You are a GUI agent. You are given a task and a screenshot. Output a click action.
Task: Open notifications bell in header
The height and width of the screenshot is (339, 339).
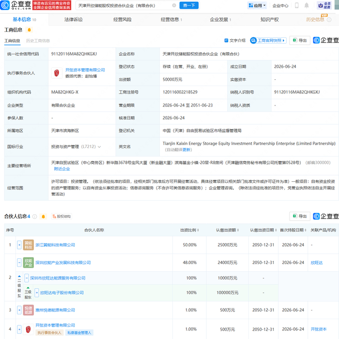(307, 5)
